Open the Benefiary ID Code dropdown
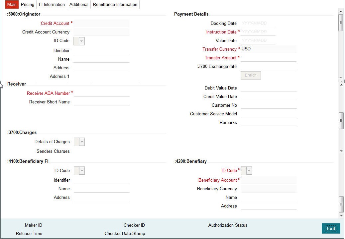345x239 pixels. (246, 171)
